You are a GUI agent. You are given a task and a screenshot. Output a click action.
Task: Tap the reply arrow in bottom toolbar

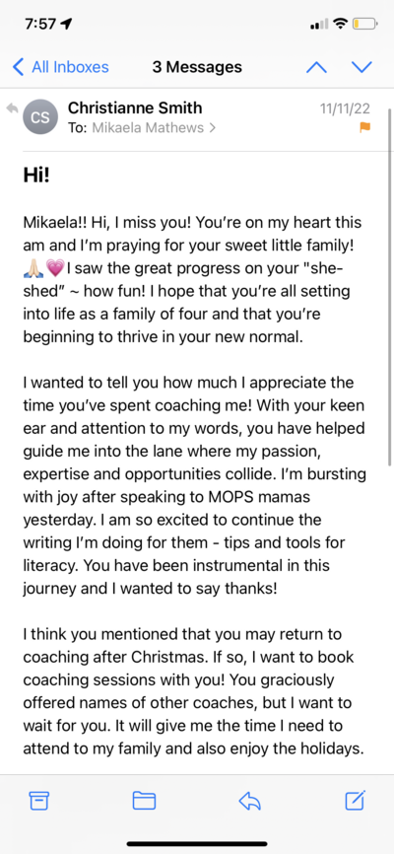(x=250, y=801)
